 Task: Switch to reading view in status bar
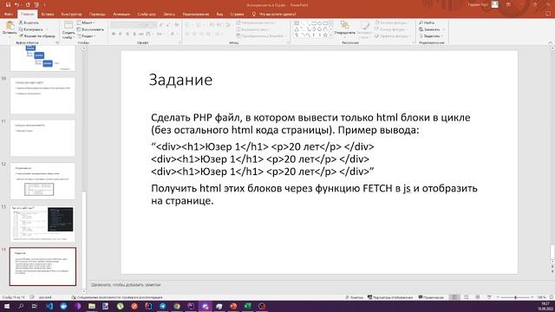tap(478, 297)
